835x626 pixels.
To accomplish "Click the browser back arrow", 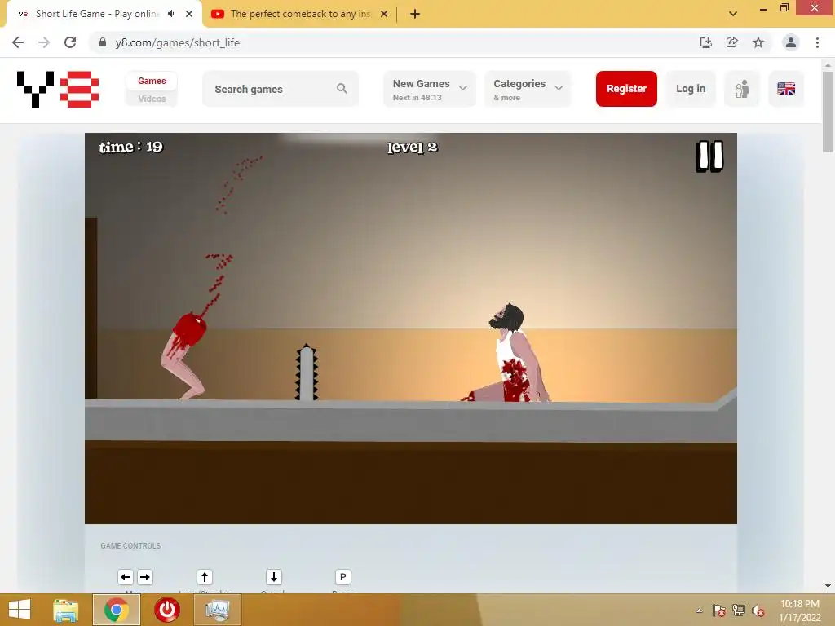I will click(18, 42).
